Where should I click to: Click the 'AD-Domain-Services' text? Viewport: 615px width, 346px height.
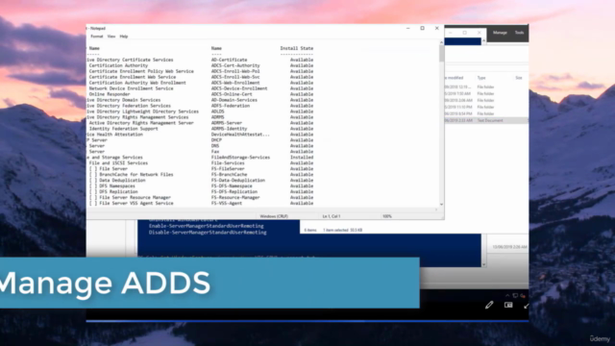234,100
